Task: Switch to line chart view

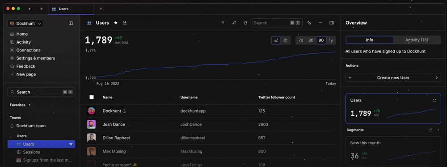Action: (x=276, y=41)
